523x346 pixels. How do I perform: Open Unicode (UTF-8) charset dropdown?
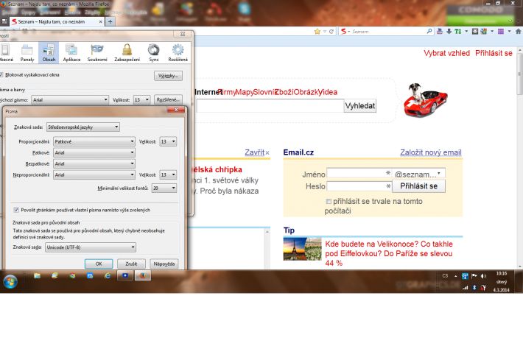[x=91, y=247]
